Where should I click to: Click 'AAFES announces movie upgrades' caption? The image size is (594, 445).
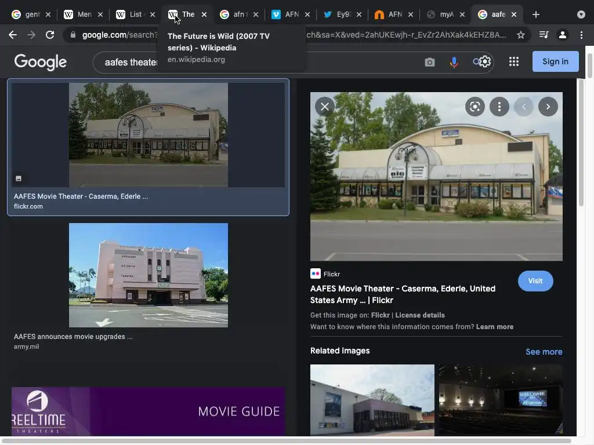(x=73, y=337)
